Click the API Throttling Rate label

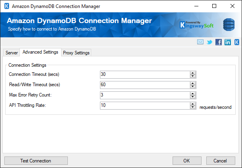[x=27, y=105]
